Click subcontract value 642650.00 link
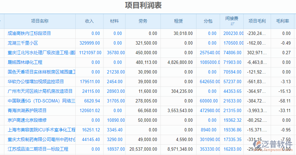 tap(210, 81)
